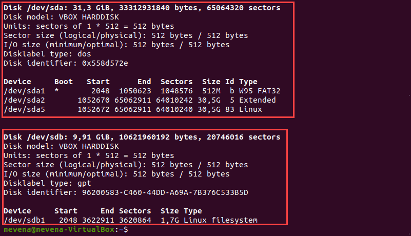Click the /dev/sda1 device entry
Viewport: 411px width, 236px height.
pyautogui.click(x=24, y=91)
